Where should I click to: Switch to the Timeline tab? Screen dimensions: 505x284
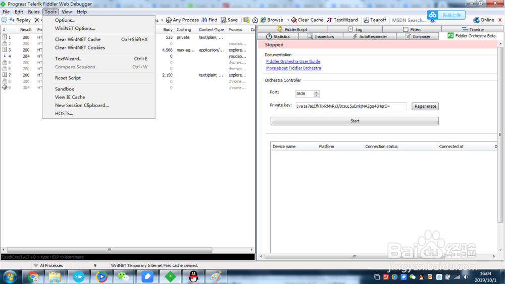pos(473,29)
